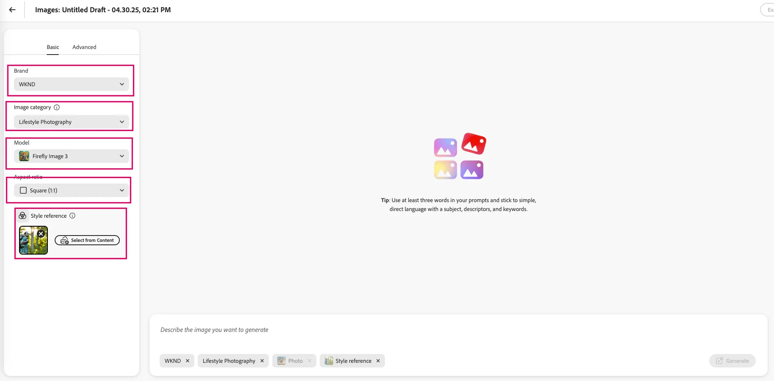This screenshot has width=774, height=381.
Task: Click the Style reference info icon
Action: [x=72, y=216]
